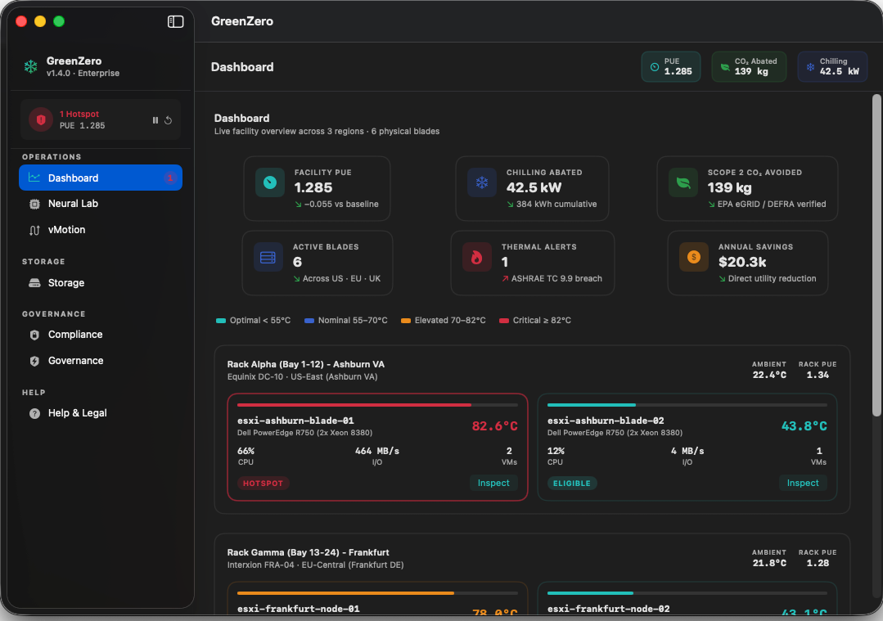883x621 pixels.
Task: Click the red hotspot shield icon
Action: [x=41, y=119]
